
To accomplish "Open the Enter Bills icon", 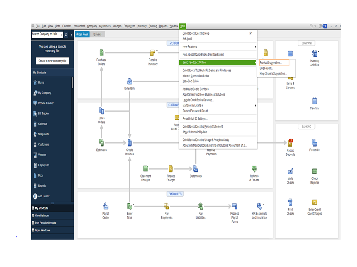I will [x=129, y=81].
